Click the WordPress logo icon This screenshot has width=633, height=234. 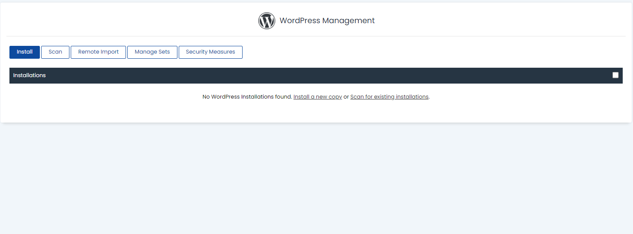tap(267, 21)
